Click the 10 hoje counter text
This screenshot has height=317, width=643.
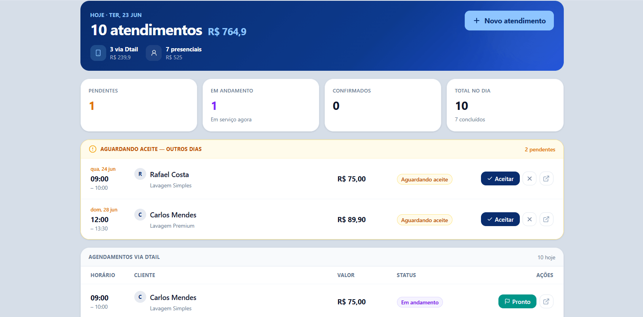546,257
